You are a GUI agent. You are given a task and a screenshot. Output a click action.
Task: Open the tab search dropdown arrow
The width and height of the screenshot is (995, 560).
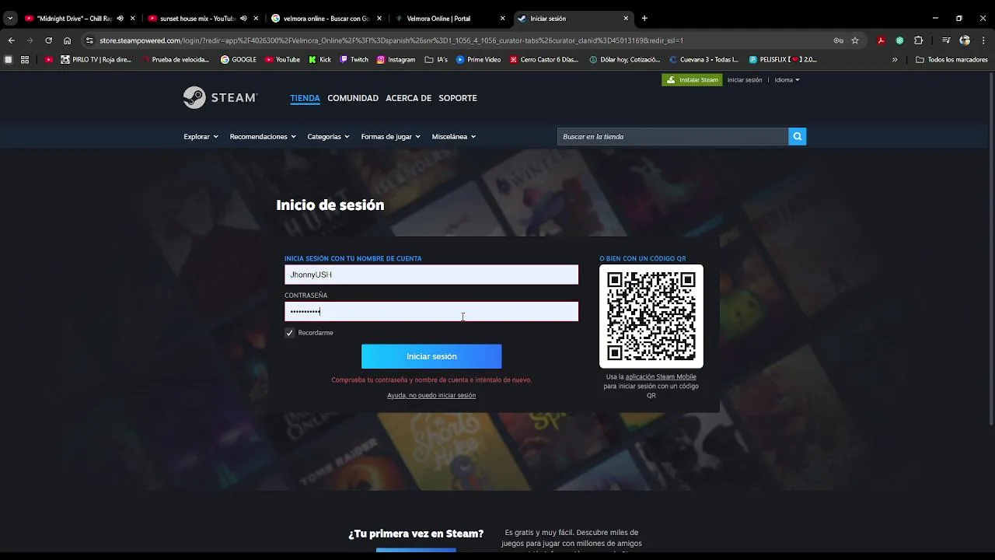(x=10, y=18)
